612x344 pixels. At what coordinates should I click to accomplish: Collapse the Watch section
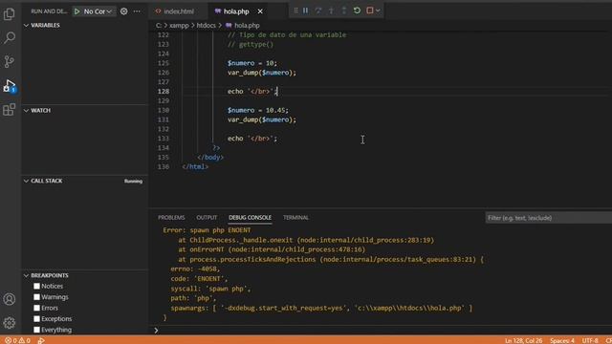click(x=26, y=111)
